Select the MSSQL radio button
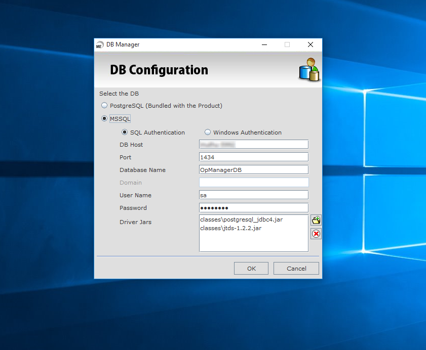 tap(105, 118)
